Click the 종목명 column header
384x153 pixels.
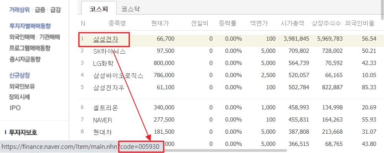pyautogui.click(x=117, y=23)
